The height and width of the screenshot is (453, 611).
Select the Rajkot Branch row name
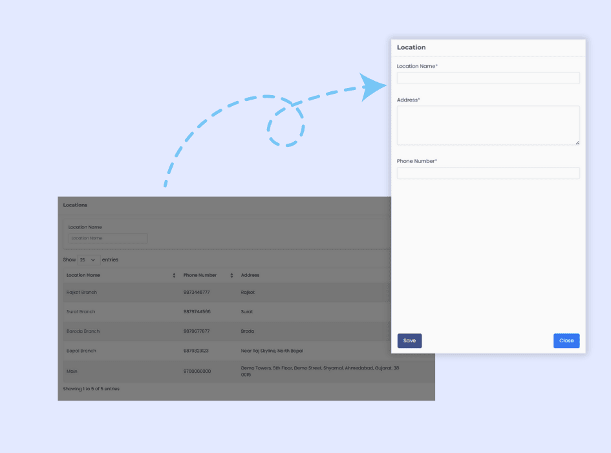(x=81, y=293)
